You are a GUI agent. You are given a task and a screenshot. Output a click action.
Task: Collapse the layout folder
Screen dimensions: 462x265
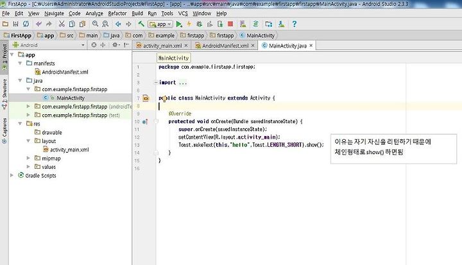click(28, 141)
